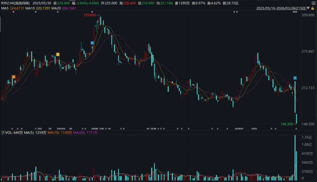Select the MA10 indicator label
Viewport: 317px width, 182px height.
click(37, 8)
